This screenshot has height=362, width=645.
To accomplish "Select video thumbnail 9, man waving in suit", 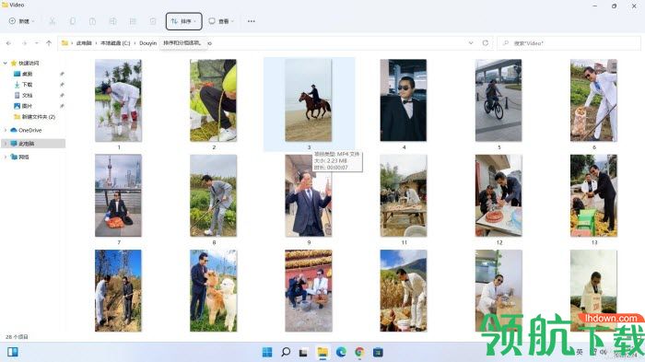I will click(x=309, y=195).
